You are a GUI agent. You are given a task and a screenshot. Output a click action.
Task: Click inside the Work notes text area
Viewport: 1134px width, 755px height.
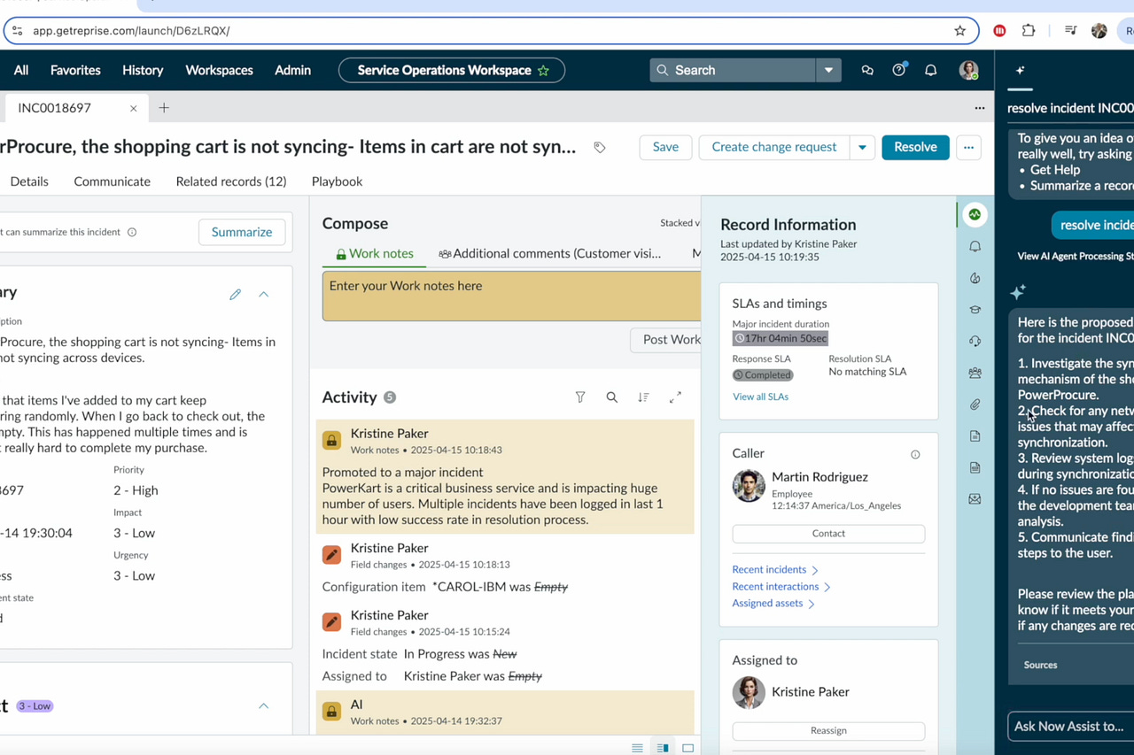click(x=511, y=297)
